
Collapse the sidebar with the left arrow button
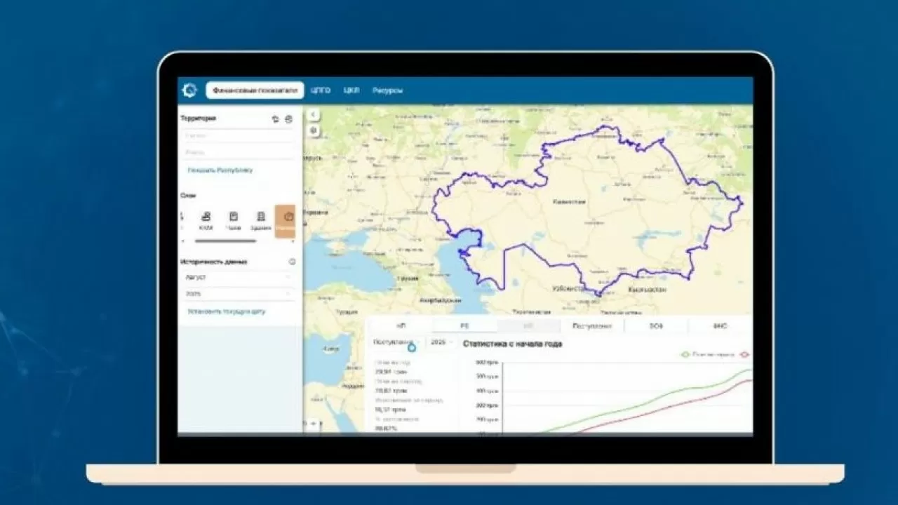point(313,115)
